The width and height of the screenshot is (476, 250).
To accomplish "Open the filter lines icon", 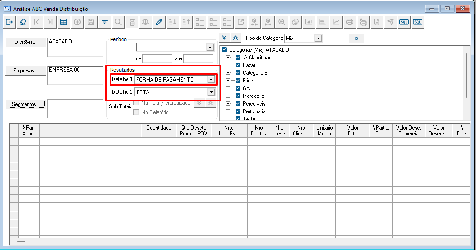I will [x=104, y=22].
